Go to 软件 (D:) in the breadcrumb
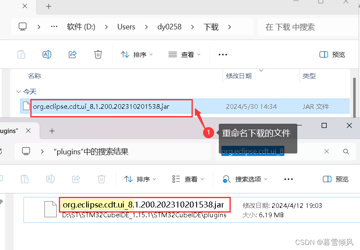The width and height of the screenshot is (360, 250). pos(81,27)
